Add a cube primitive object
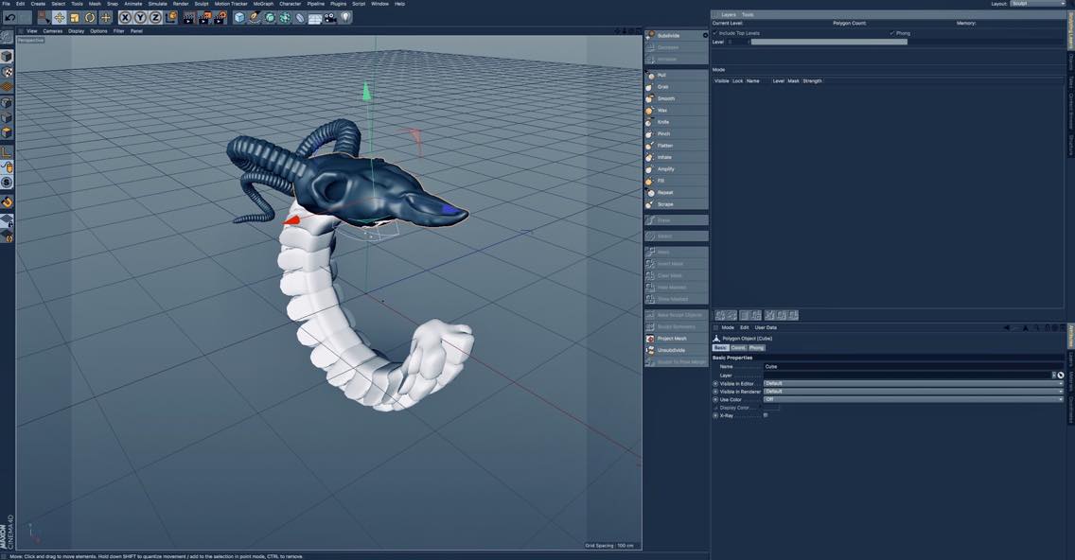The image size is (1075, 560). pos(239,18)
